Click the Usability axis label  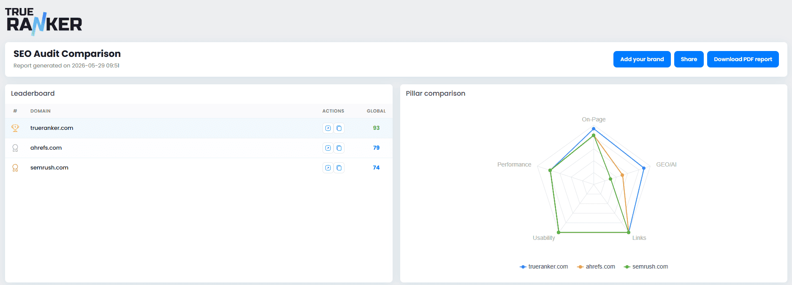tap(544, 238)
